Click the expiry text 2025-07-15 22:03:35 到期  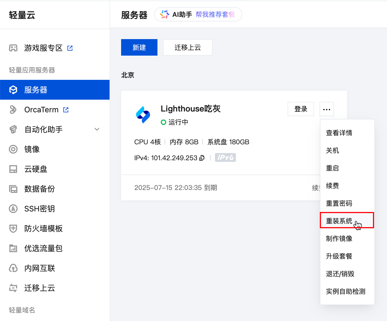[x=176, y=188]
